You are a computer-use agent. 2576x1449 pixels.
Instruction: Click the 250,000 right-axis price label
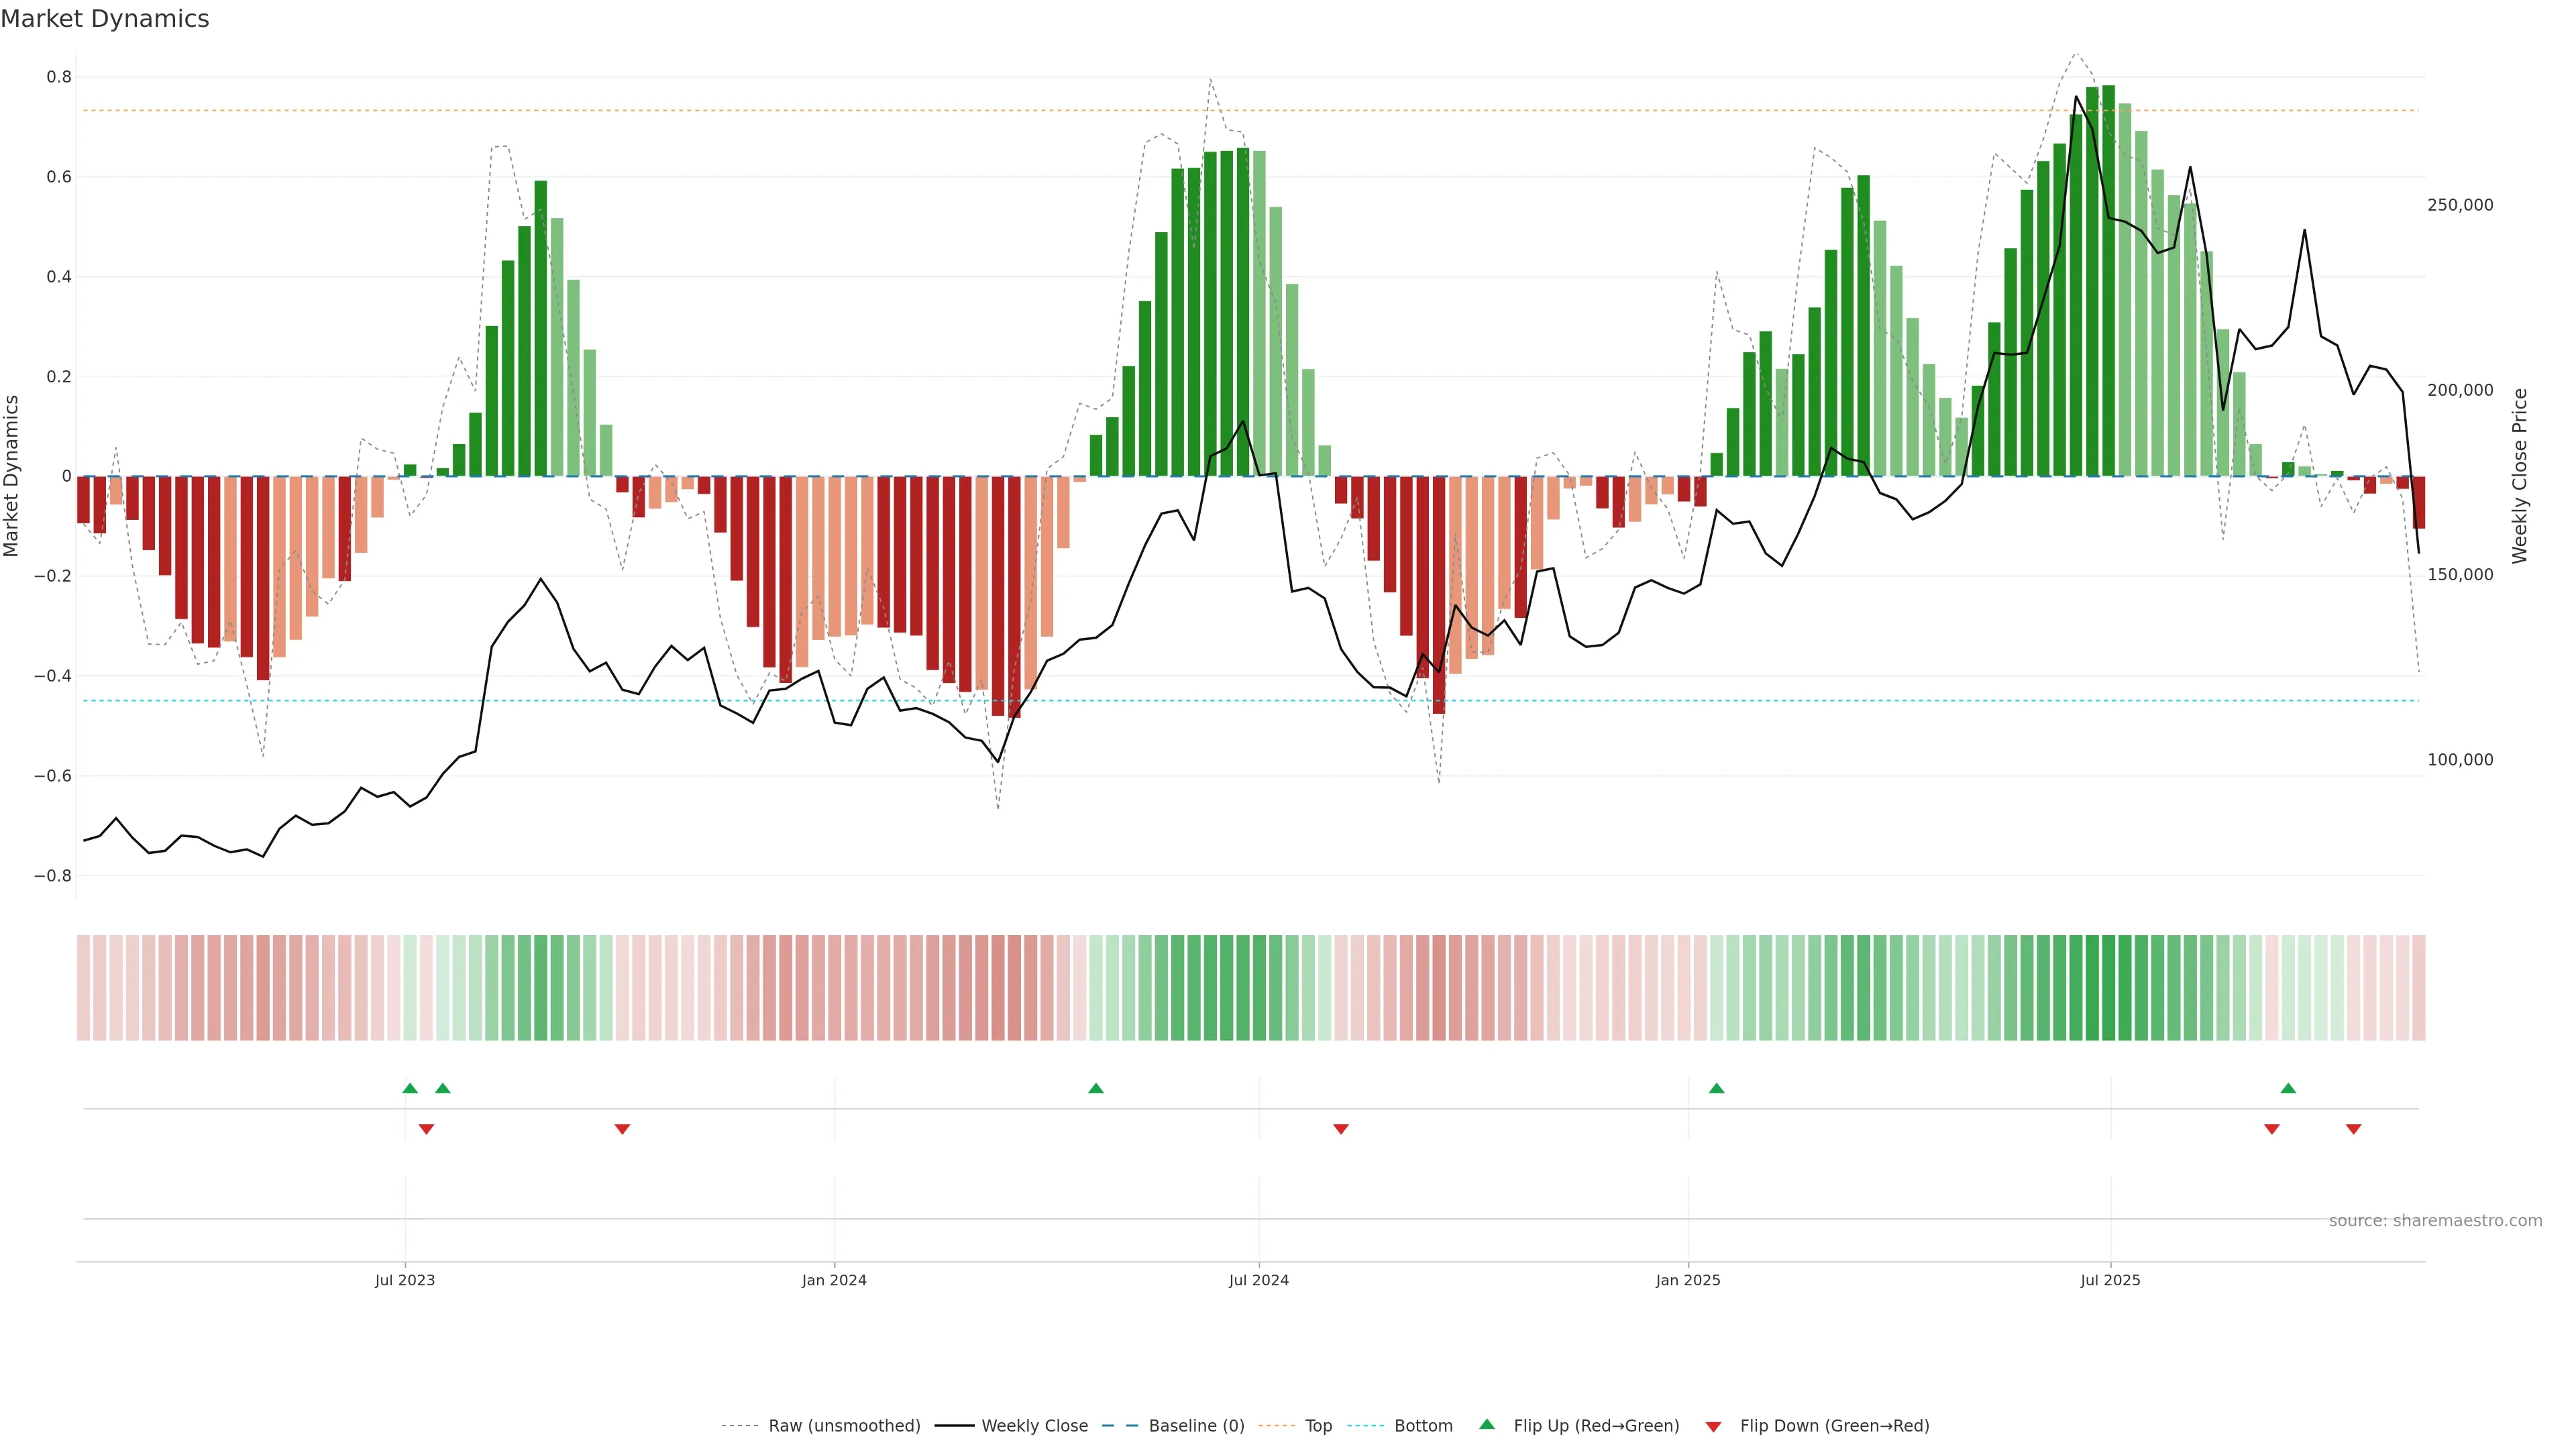point(2460,205)
